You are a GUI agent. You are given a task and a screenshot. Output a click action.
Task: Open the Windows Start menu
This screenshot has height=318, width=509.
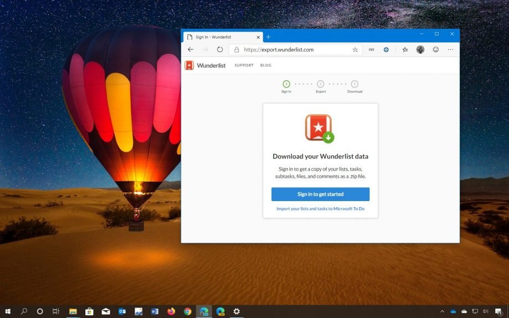tap(8, 311)
